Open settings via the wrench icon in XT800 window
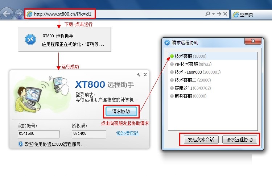The width and height of the screenshot is (272, 183). [x=139, y=75]
